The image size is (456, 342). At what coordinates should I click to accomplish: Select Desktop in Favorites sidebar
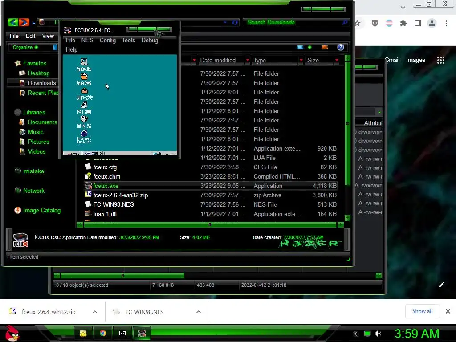(x=38, y=73)
